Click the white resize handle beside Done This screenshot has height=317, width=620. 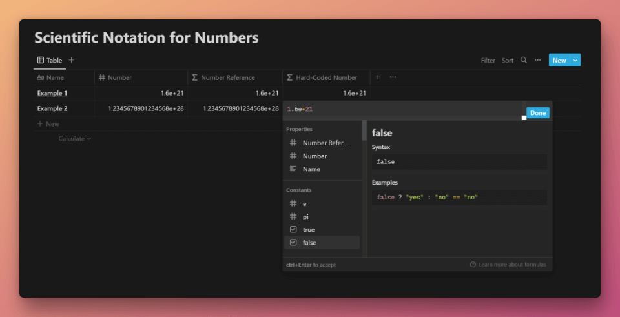524,118
